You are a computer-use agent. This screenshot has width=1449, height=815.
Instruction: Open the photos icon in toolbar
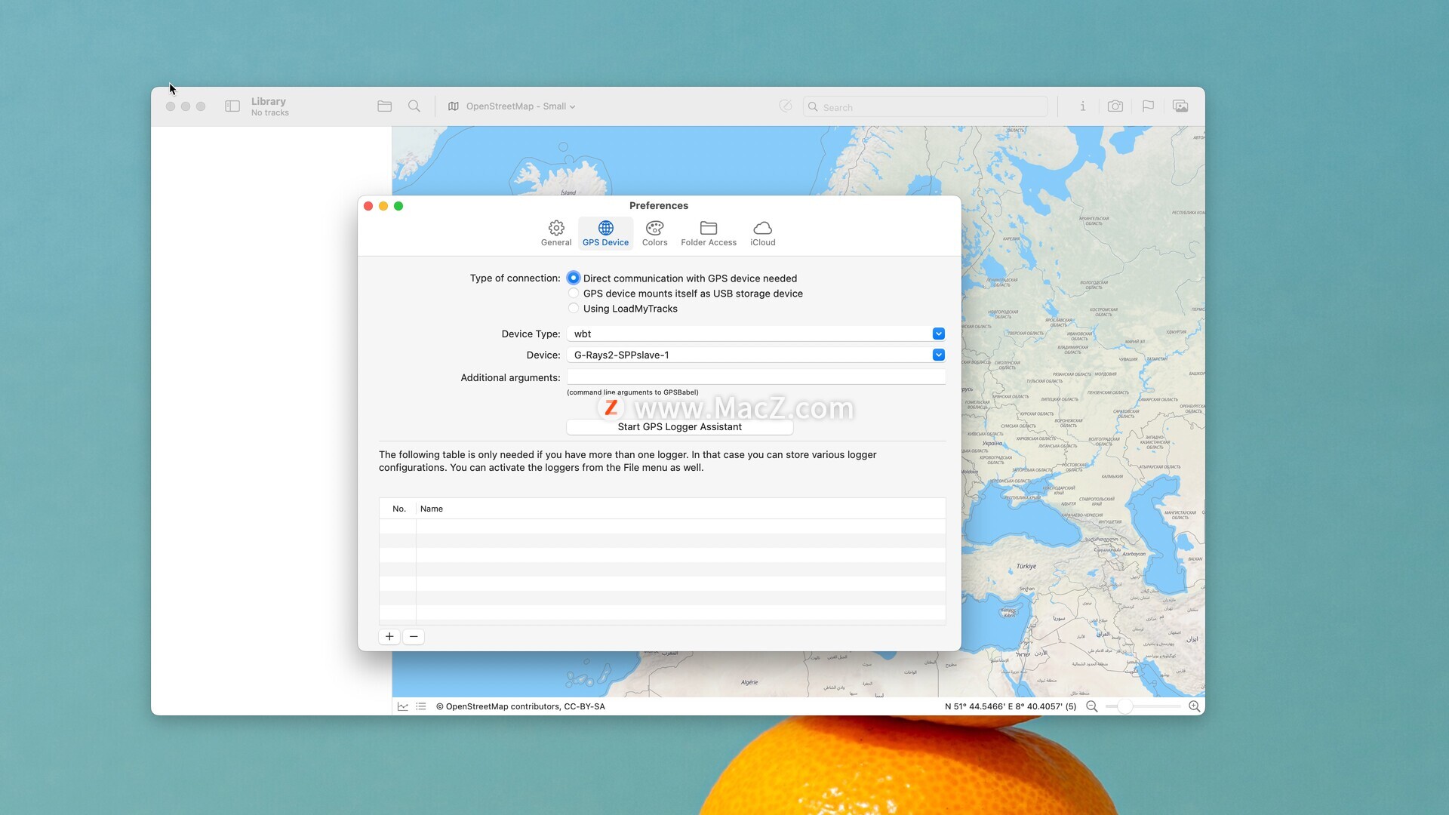pyautogui.click(x=1181, y=106)
